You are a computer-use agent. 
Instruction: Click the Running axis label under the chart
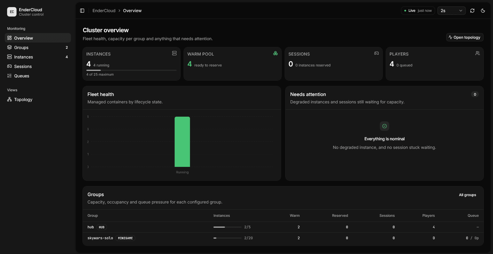[182, 172]
